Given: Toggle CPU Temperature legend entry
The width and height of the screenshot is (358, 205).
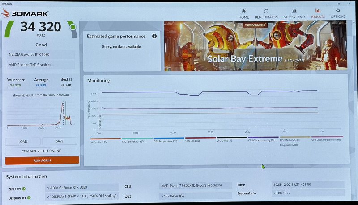Looking at the screenshot, I should [x=137, y=140].
